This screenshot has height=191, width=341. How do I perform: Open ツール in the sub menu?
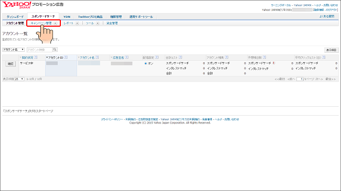90,23
